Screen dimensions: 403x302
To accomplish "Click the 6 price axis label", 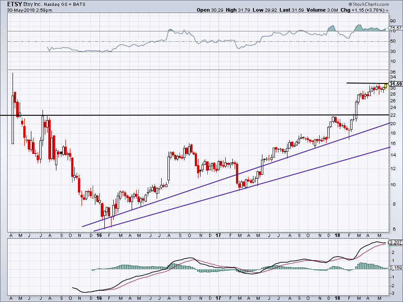I will (x=394, y=230).
